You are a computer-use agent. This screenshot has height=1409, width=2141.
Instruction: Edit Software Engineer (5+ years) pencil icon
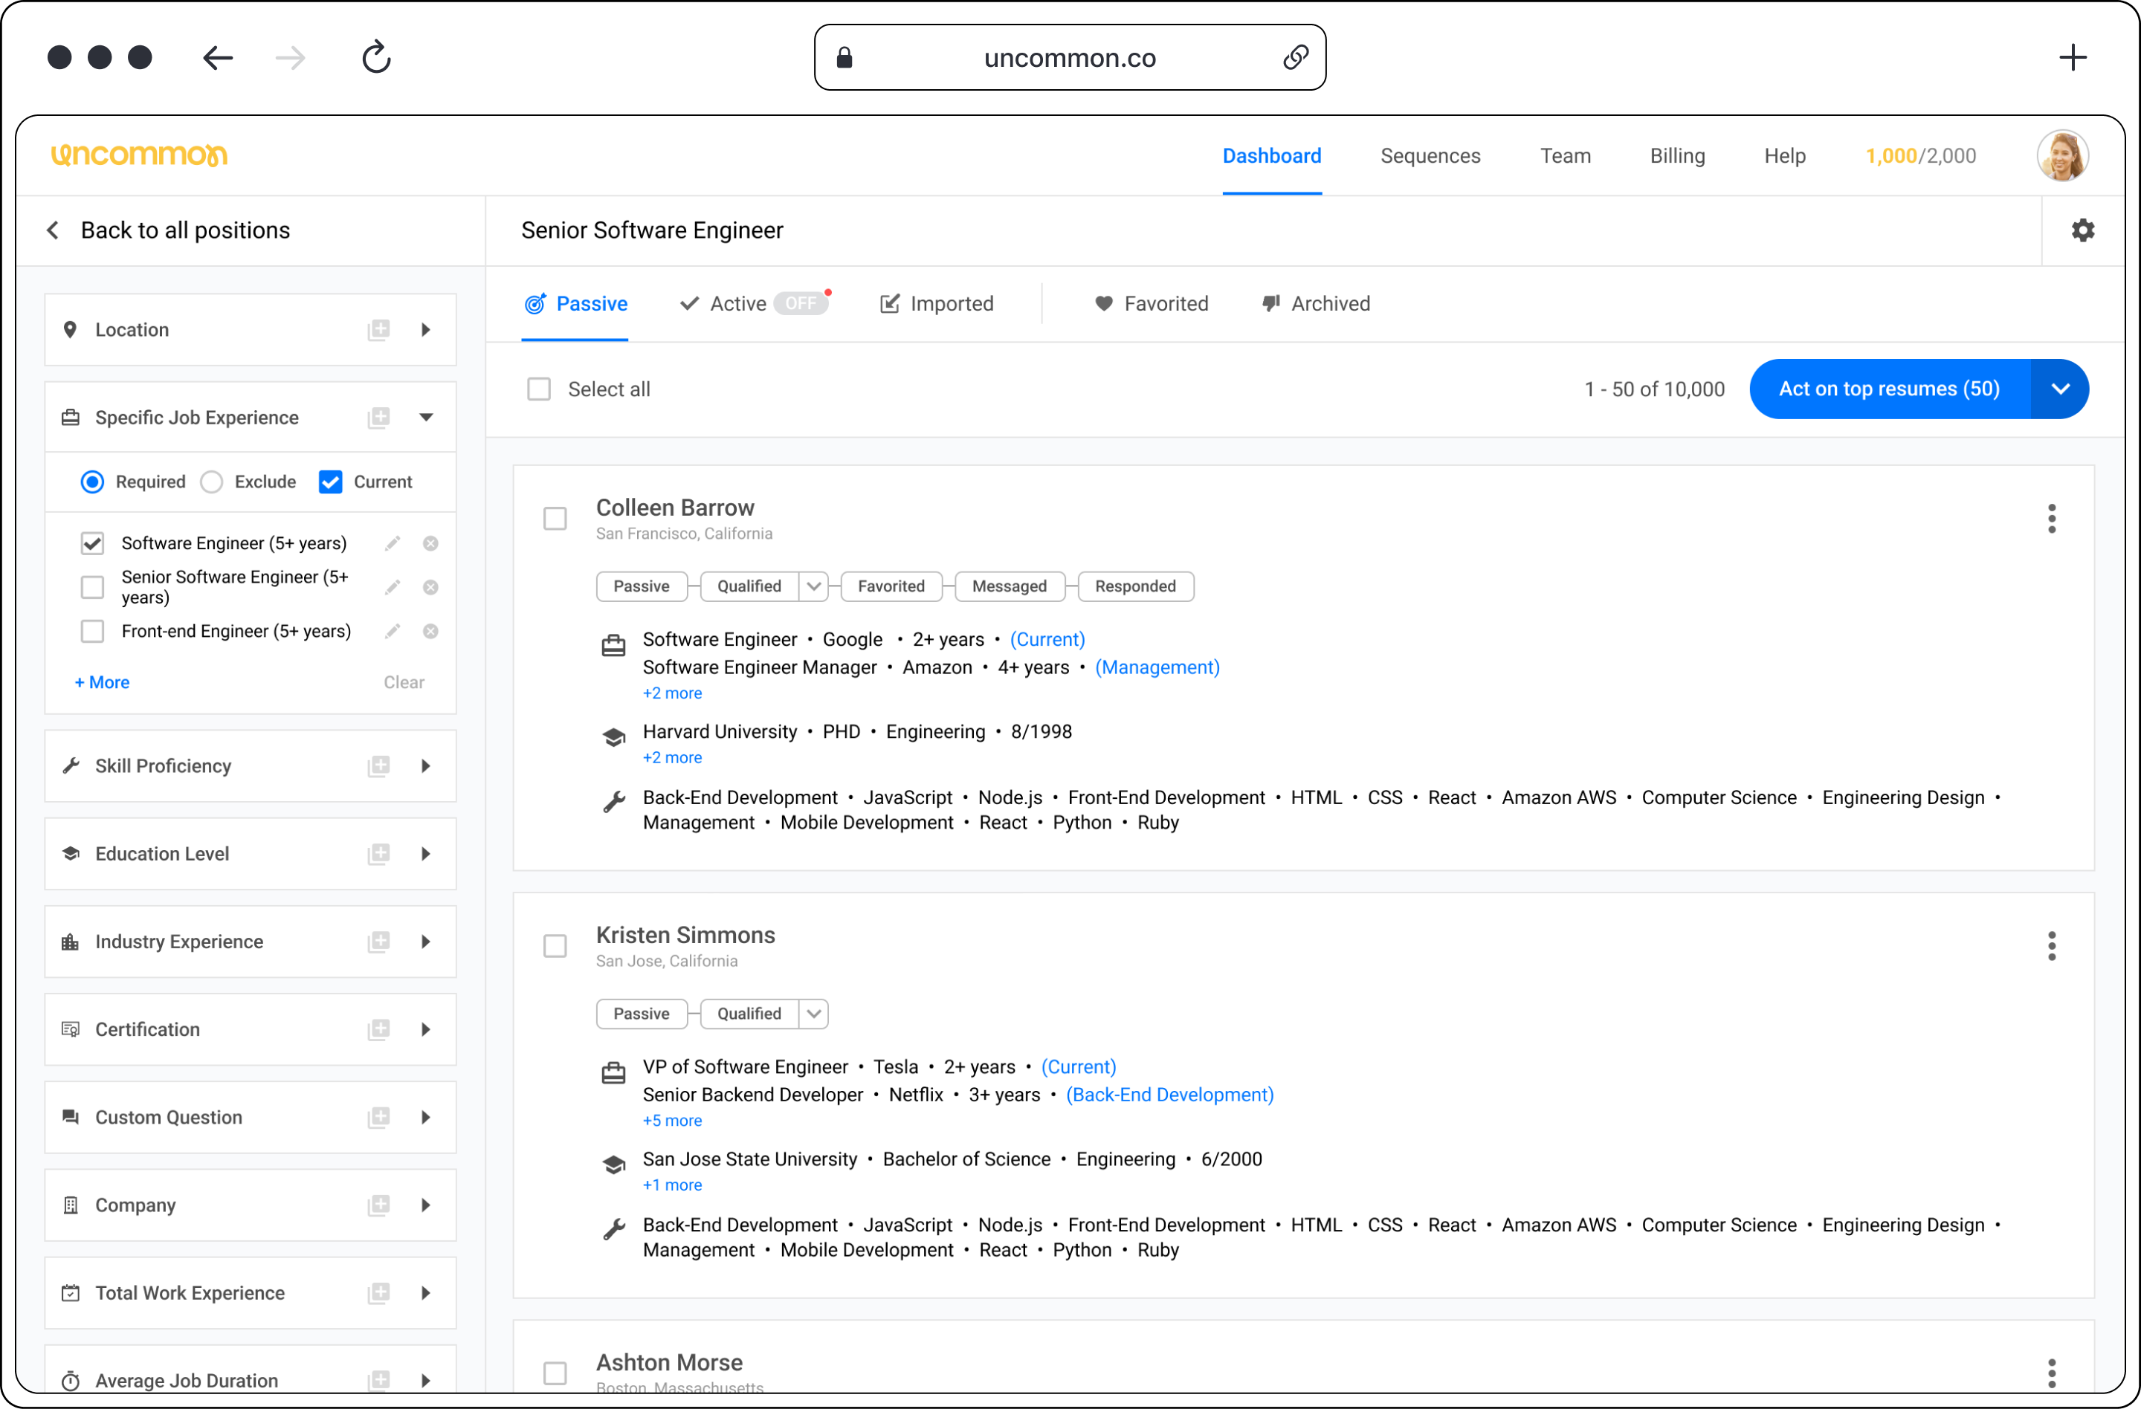point(393,543)
